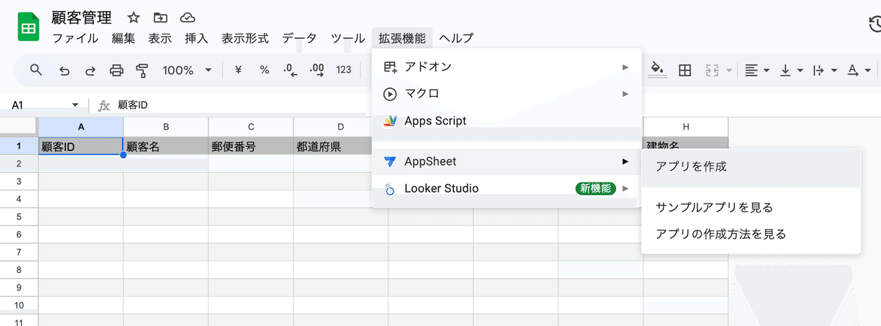Viewport: 881px width, 326px height.
Task: Open the 100% zoom dropdown
Action: (187, 70)
